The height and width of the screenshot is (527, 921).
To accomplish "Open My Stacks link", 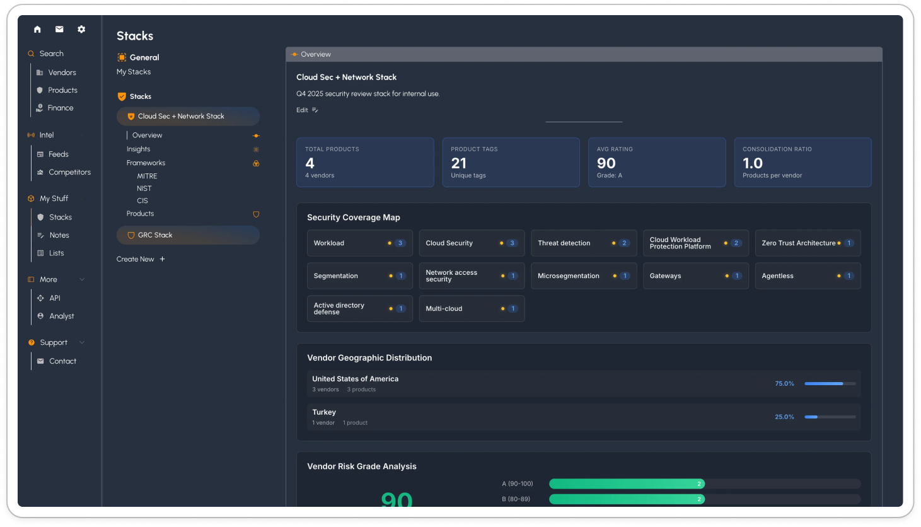I will (134, 72).
